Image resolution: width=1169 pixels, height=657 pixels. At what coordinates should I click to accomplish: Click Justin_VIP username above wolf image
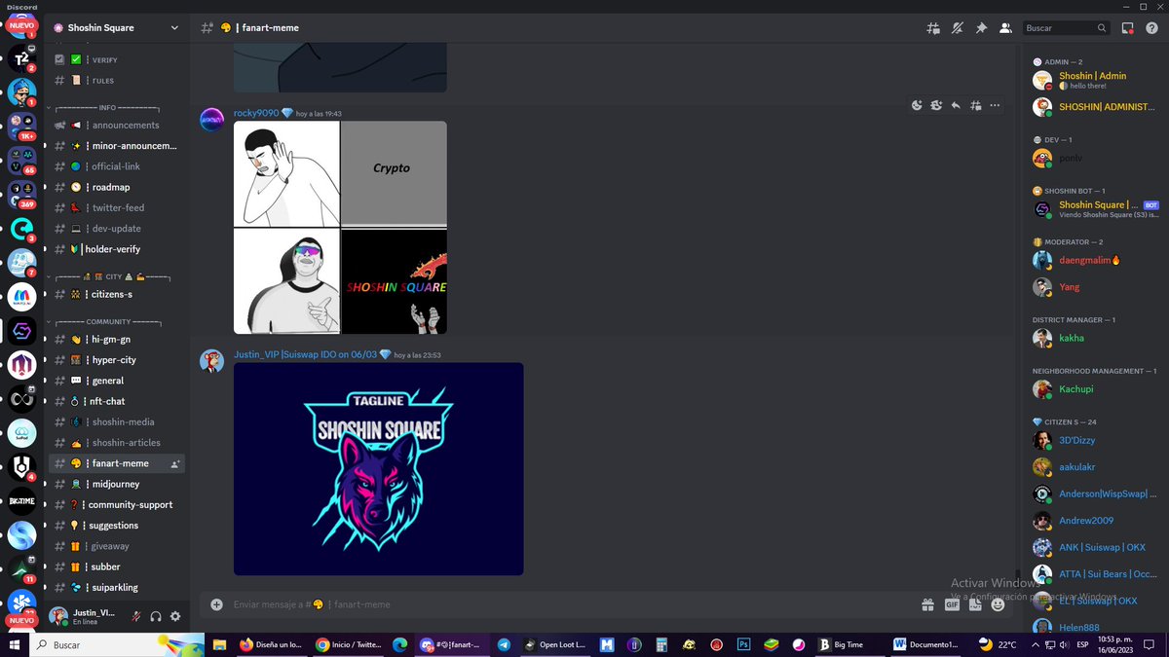click(x=305, y=355)
